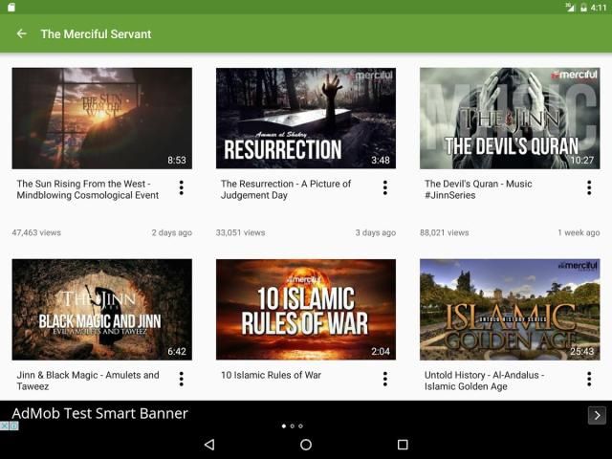Image resolution: width=612 pixels, height=459 pixels.
Task: Play the Resurrection video thumbnail
Action: tap(305, 118)
